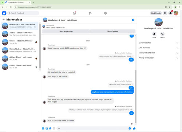Image resolution: width=182 pixels, height=132 pixels.
Task: Open the Chrome three-dot menu
Action: tap(179, 7)
